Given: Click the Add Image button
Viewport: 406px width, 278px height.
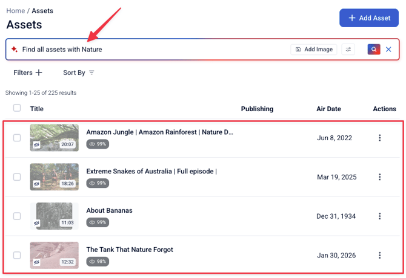Looking at the screenshot, I should pos(314,50).
